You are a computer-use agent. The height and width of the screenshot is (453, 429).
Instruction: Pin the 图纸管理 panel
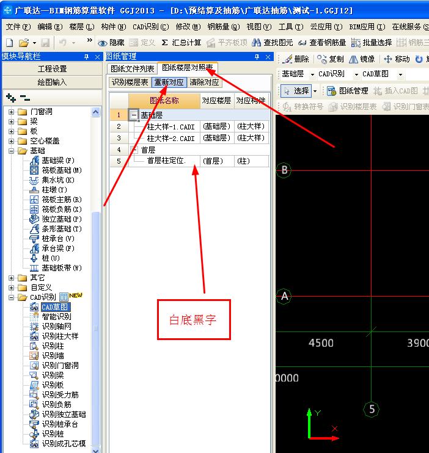[x=257, y=57]
